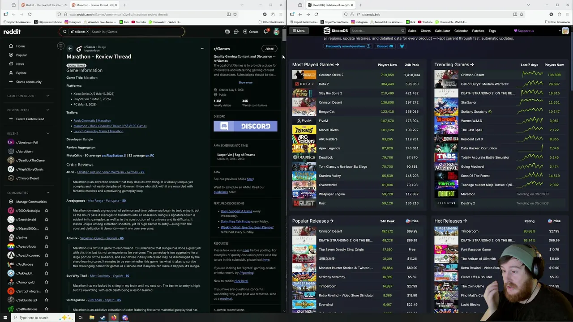Reload the SteamDB browser page
The height and width of the screenshot is (322, 573).
316,14
